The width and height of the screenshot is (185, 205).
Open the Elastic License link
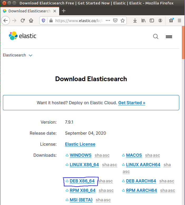click(x=80, y=144)
